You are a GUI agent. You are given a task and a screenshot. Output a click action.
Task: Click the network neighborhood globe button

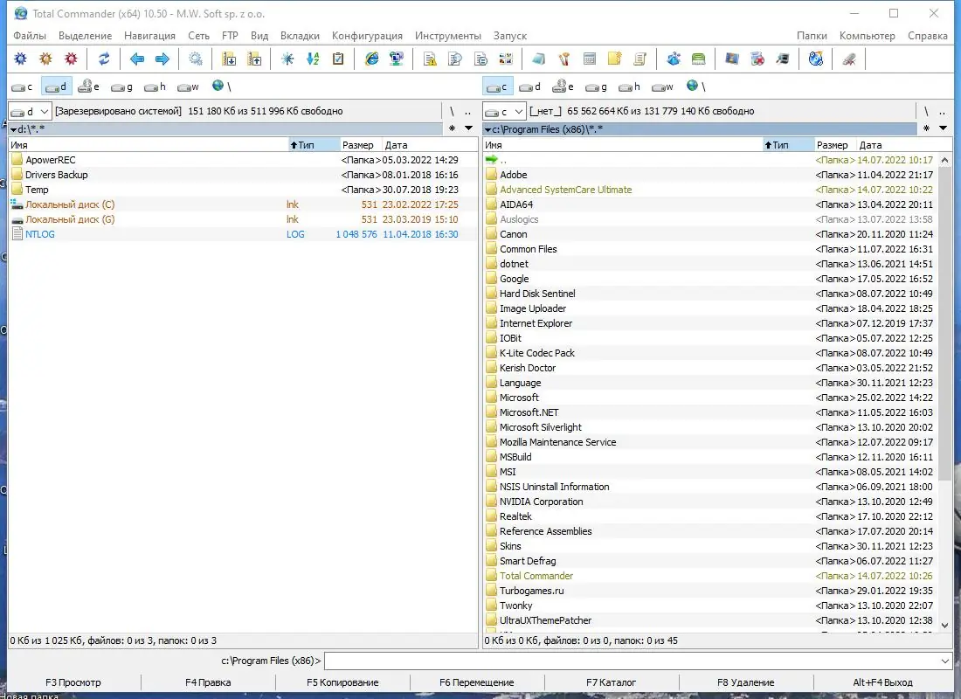[218, 86]
